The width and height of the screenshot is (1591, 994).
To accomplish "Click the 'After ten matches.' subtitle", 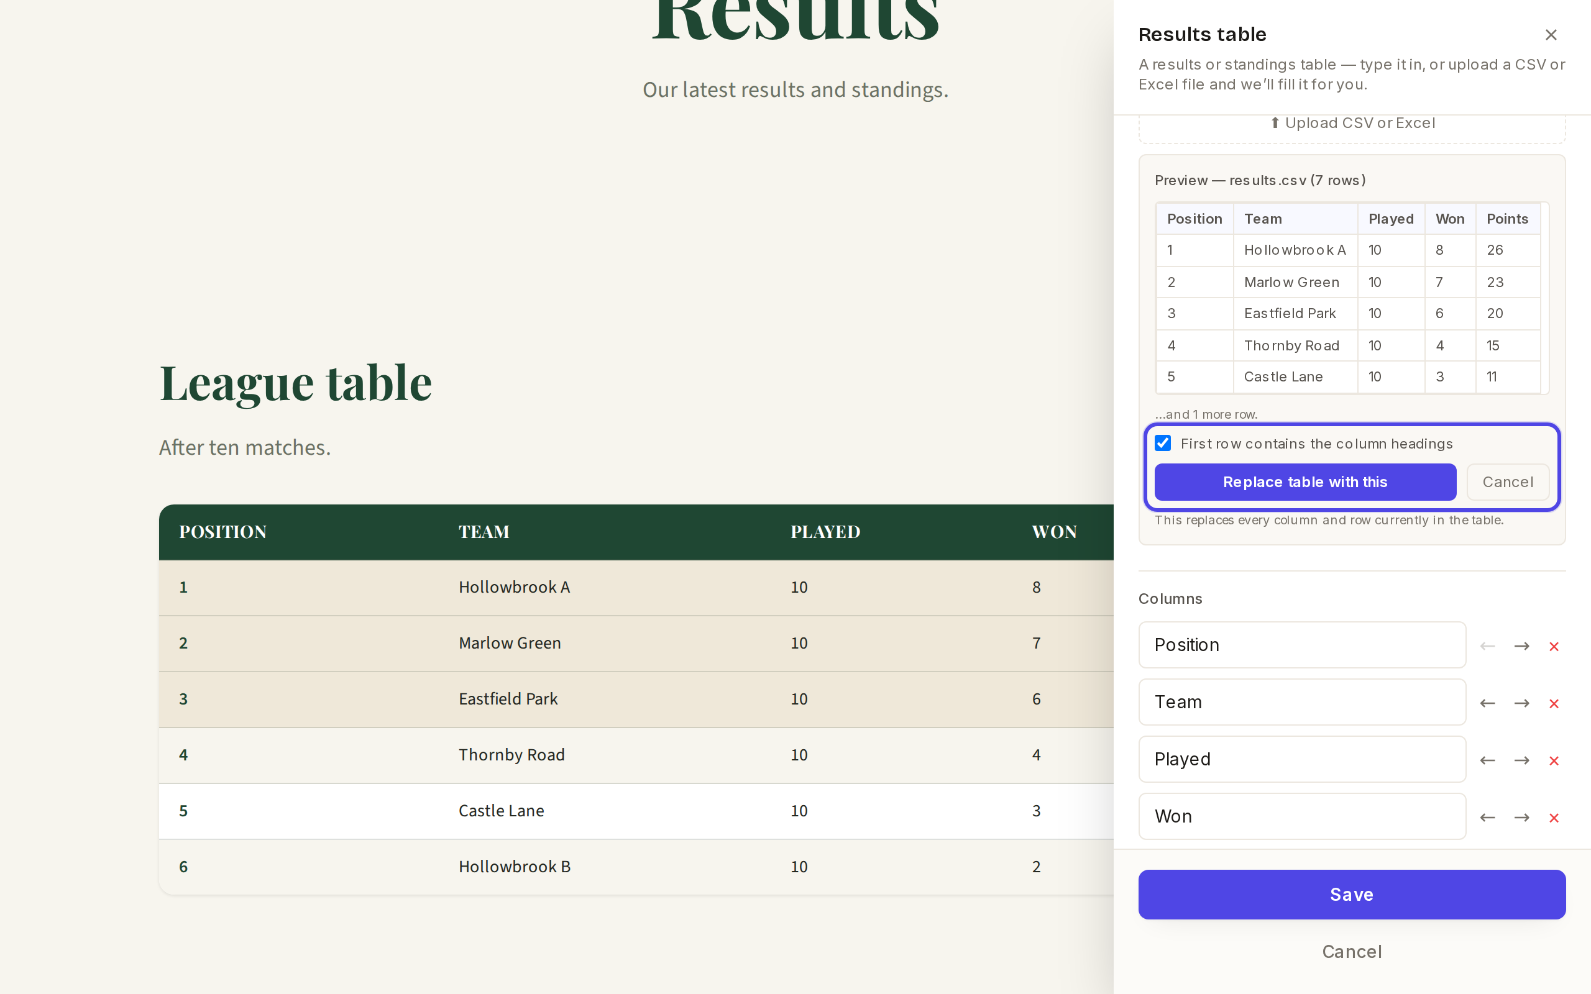I will [x=245, y=448].
